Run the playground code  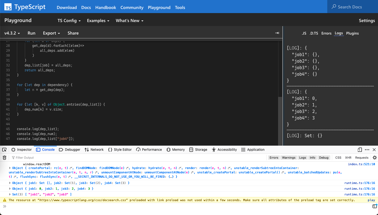(31, 33)
